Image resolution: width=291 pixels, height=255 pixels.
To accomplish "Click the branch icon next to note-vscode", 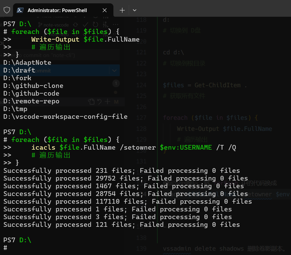I will 40,24.
